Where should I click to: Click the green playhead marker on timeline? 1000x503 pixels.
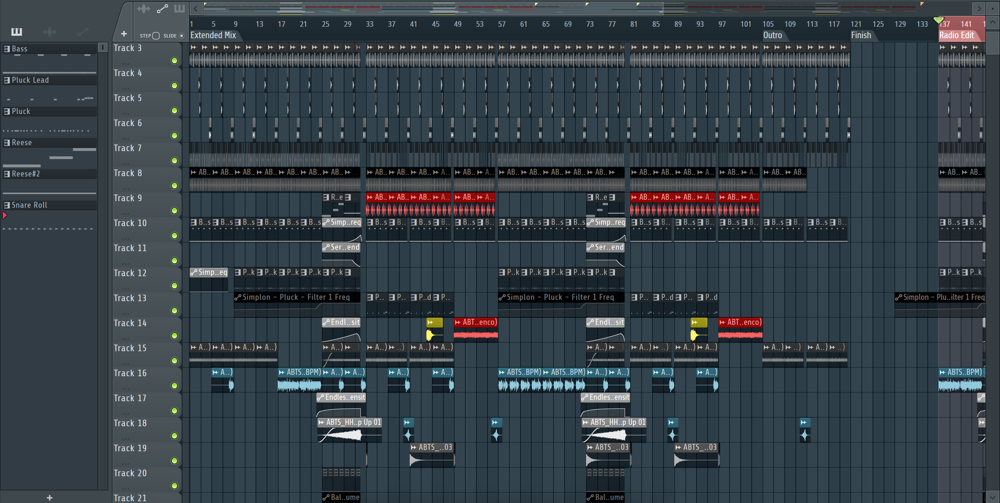coord(938,20)
